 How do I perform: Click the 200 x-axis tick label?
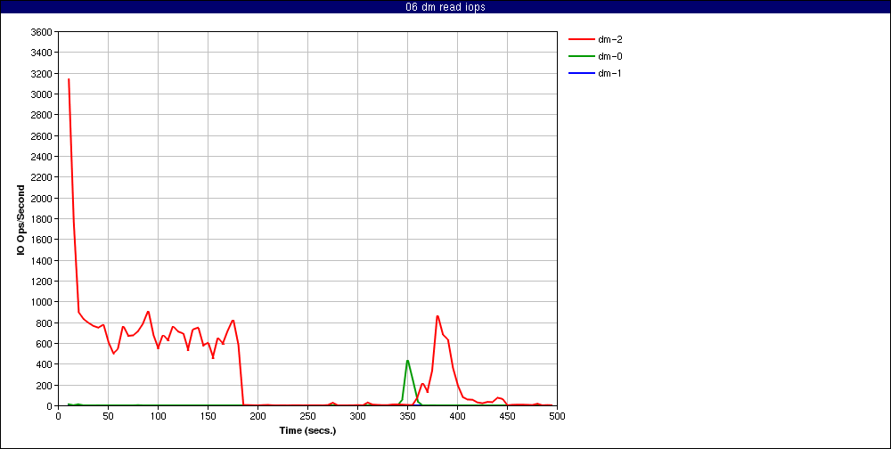[x=258, y=415]
